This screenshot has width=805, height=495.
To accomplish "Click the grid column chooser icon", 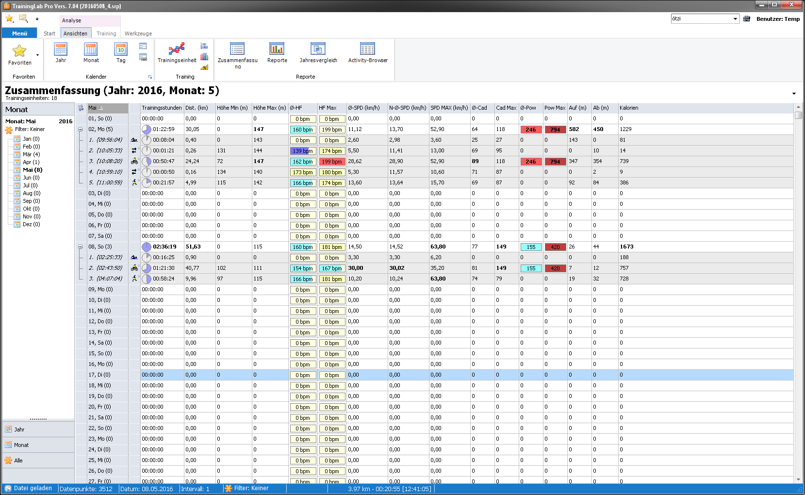I will point(81,108).
